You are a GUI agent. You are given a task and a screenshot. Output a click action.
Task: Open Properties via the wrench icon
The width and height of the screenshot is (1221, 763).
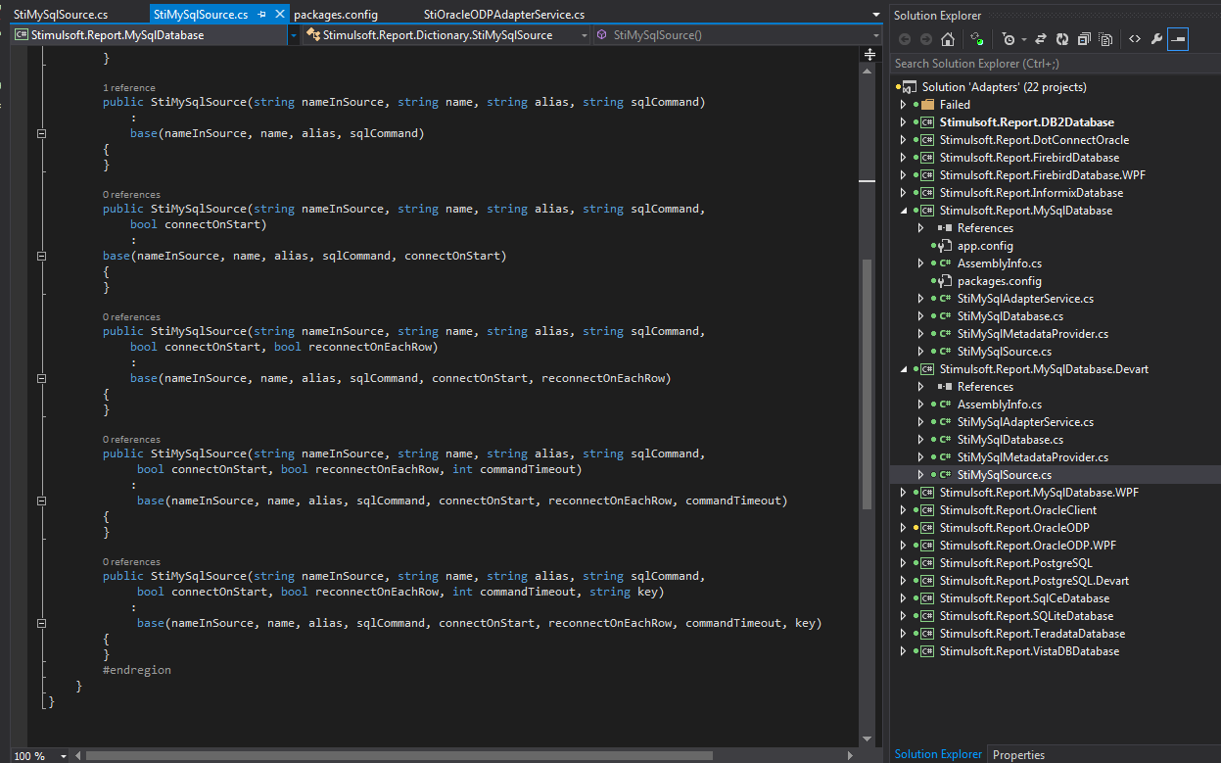[x=1156, y=39]
